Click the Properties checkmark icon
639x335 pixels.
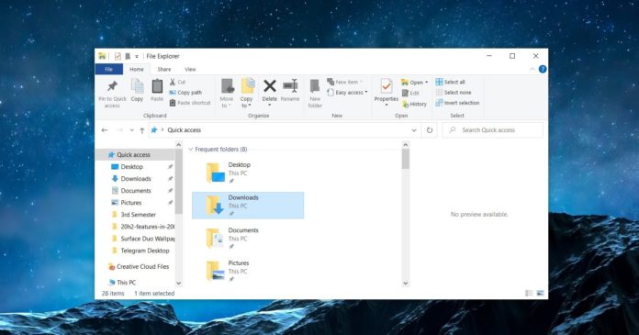coord(387,86)
